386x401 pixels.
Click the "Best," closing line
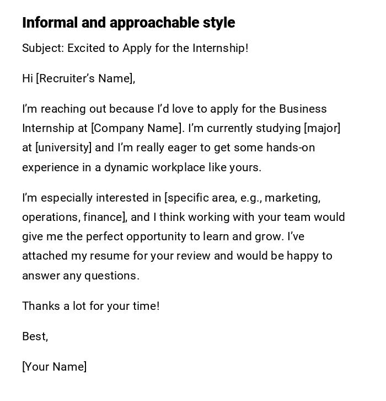[x=35, y=336]
